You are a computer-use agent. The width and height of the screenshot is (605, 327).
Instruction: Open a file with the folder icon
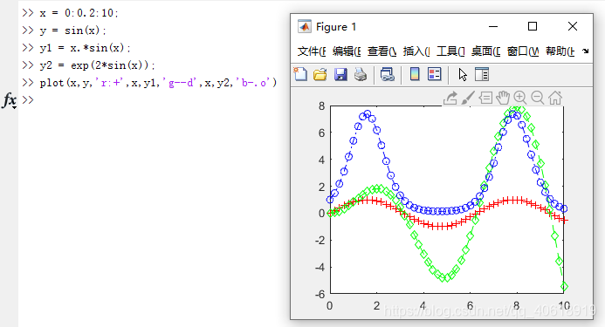[320, 74]
